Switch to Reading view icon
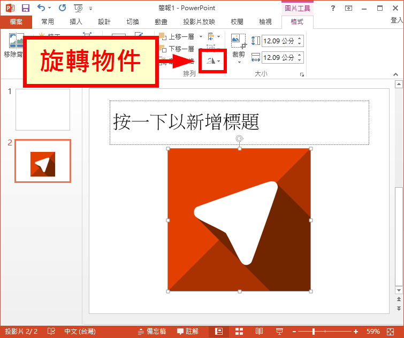The height and width of the screenshot is (338, 404). pyautogui.click(x=259, y=331)
